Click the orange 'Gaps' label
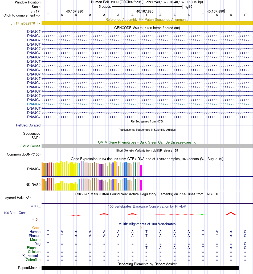The image size is (253, 274). click(36, 228)
